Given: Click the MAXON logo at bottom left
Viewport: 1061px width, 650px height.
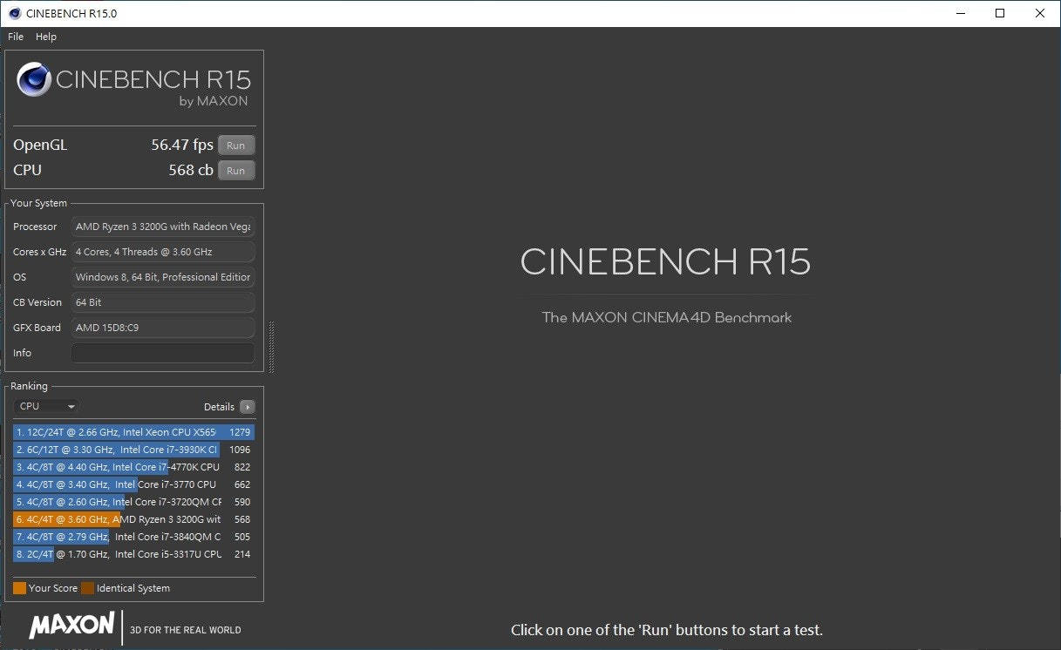Looking at the screenshot, I should pyautogui.click(x=71, y=625).
